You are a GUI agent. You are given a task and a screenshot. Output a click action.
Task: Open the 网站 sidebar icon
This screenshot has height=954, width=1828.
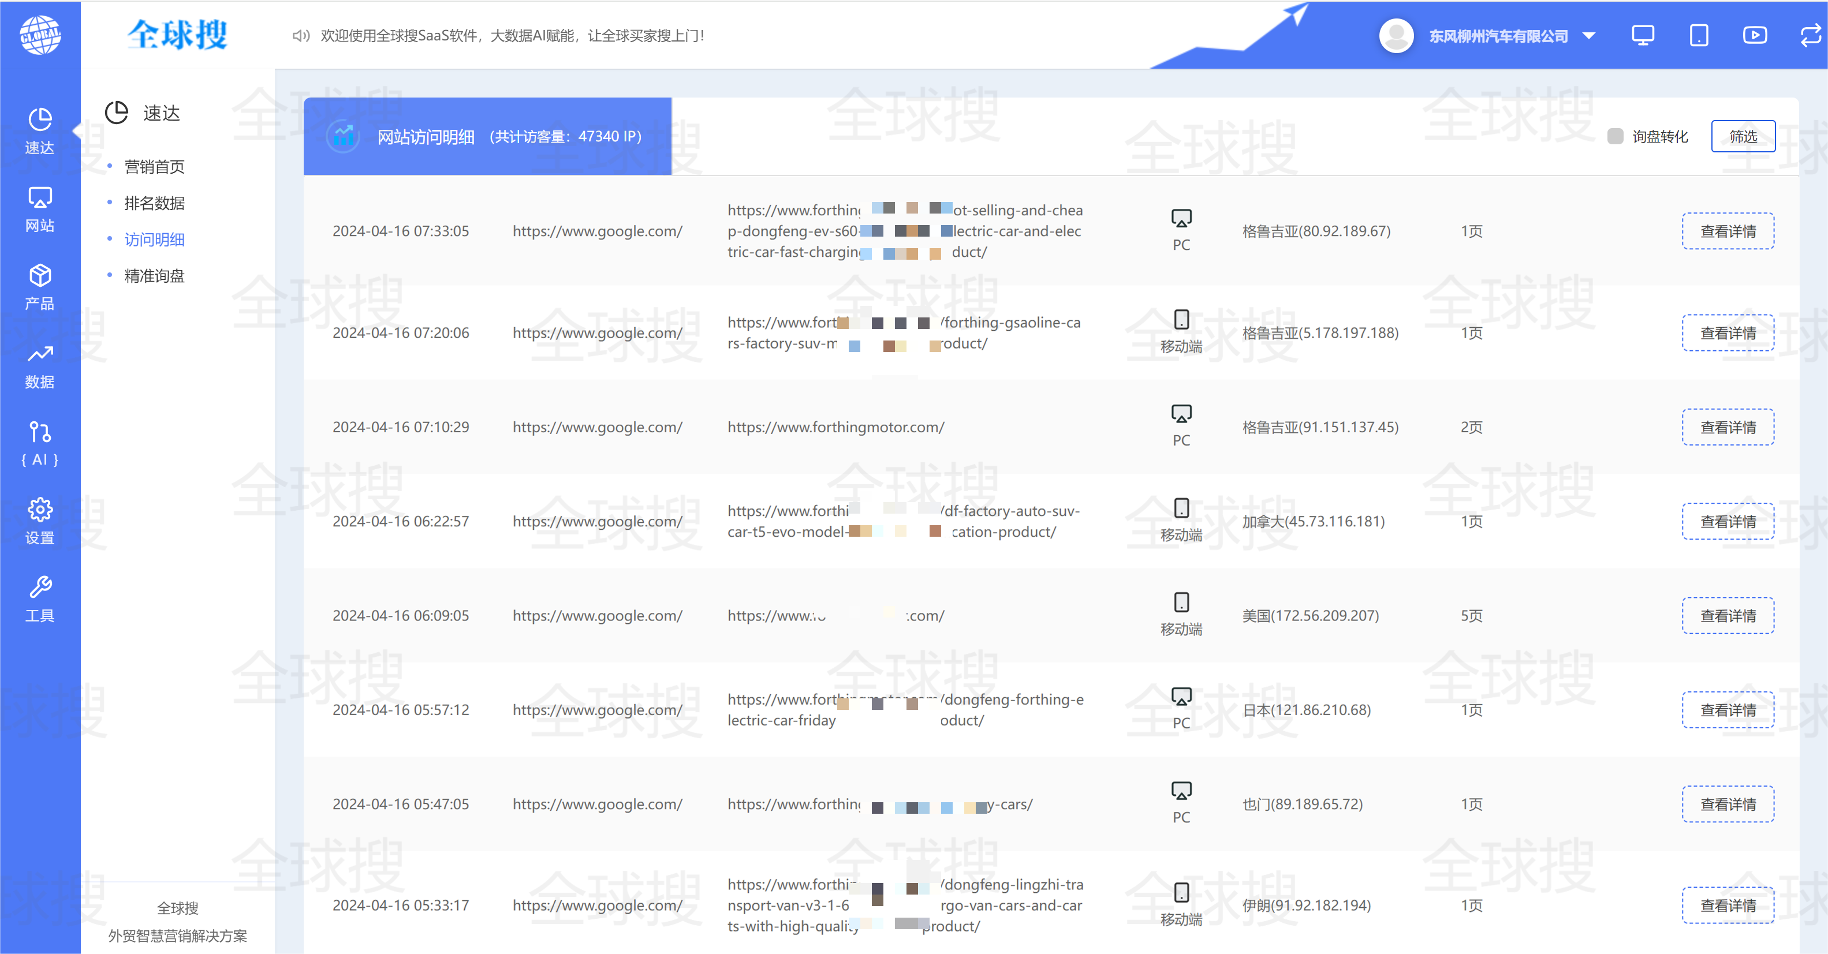(40, 197)
